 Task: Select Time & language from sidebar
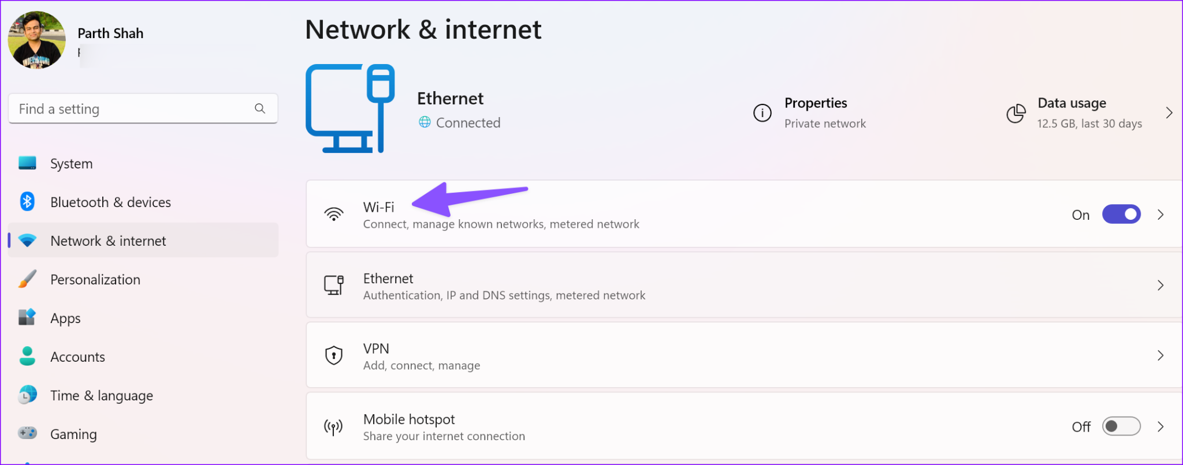point(101,395)
